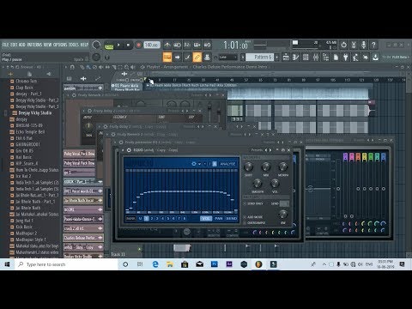Open the Line snap dropdown

(x=227, y=58)
